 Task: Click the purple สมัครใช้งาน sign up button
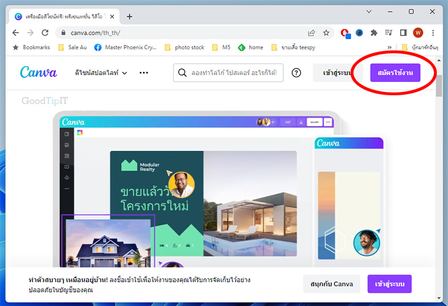(x=395, y=73)
